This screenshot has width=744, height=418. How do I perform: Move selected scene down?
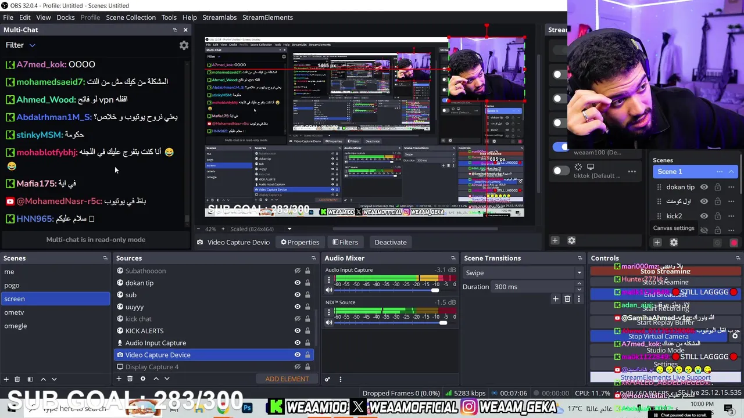click(x=54, y=379)
